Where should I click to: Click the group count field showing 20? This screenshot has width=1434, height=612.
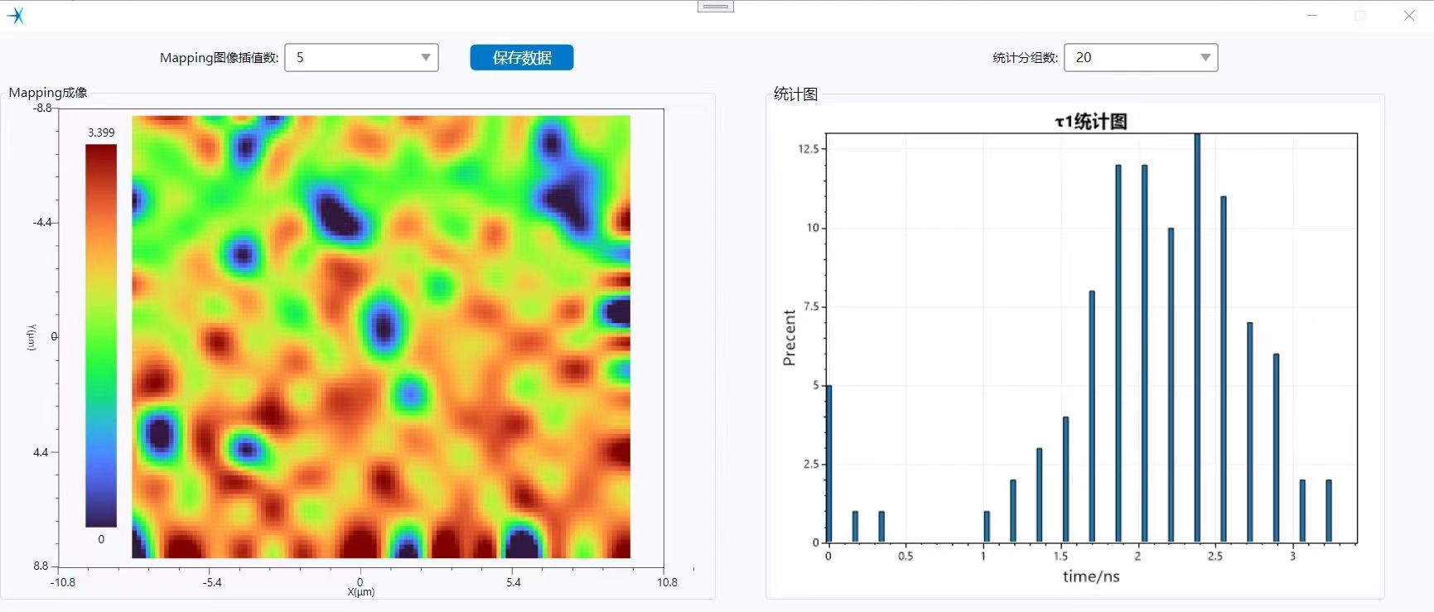tap(1131, 58)
